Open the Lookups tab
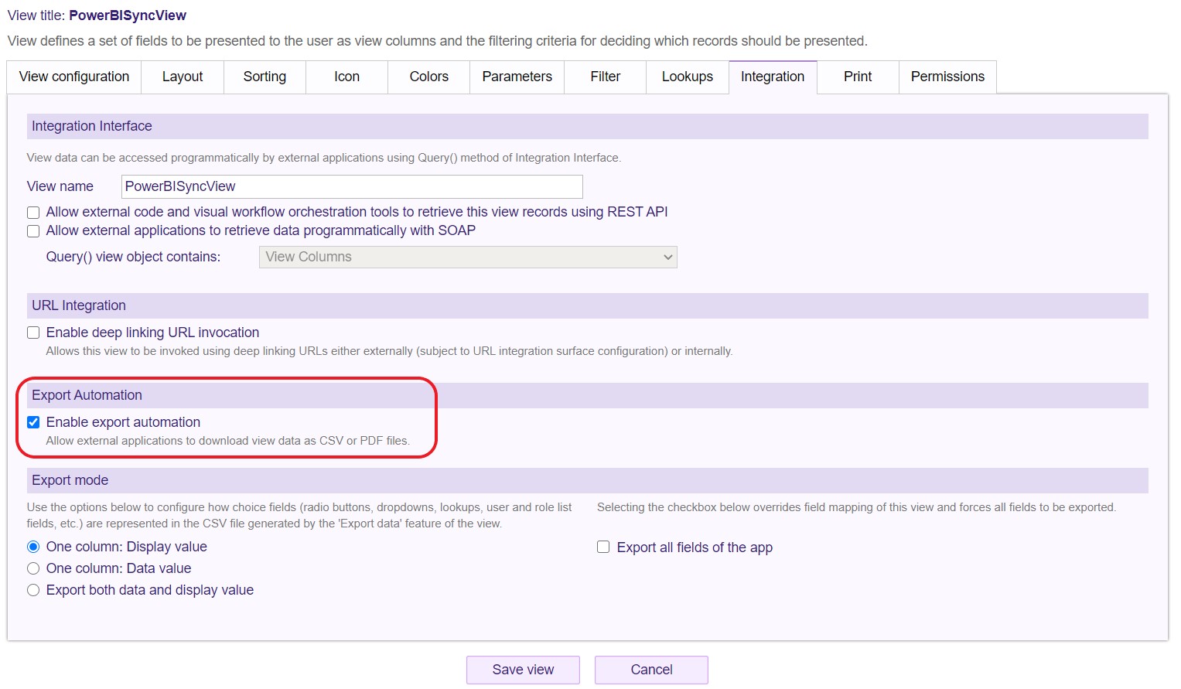Screen dimensions: 1181x689 [x=687, y=77]
